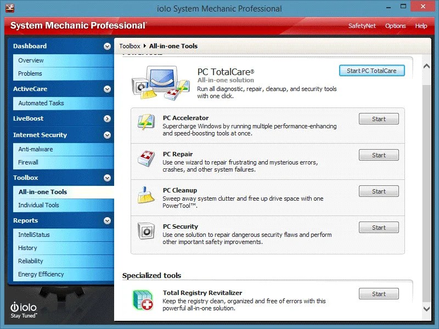The height and width of the screenshot is (329, 439).
Task: Open Help from the header
Action: [421, 26]
